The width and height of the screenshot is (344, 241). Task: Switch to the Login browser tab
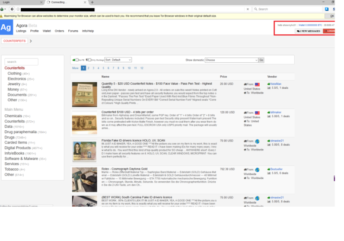(x=22, y=2)
